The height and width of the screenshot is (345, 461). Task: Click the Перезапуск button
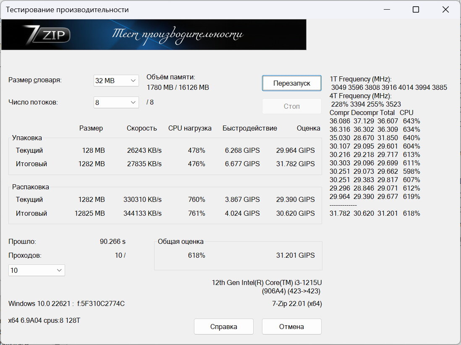coord(292,83)
